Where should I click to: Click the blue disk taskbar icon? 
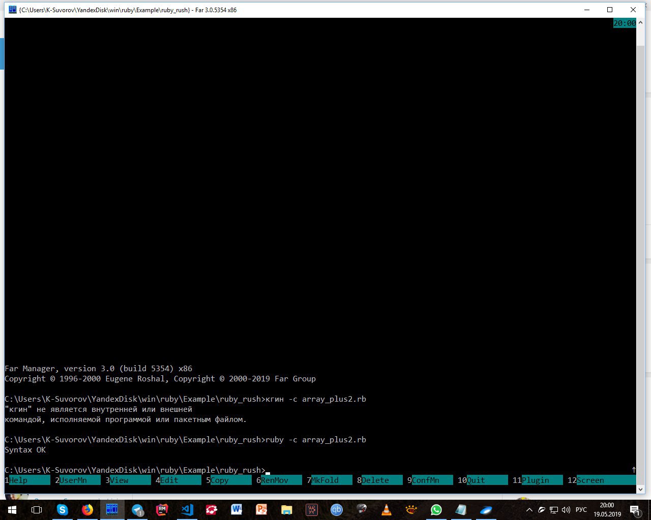pyautogui.click(x=486, y=509)
